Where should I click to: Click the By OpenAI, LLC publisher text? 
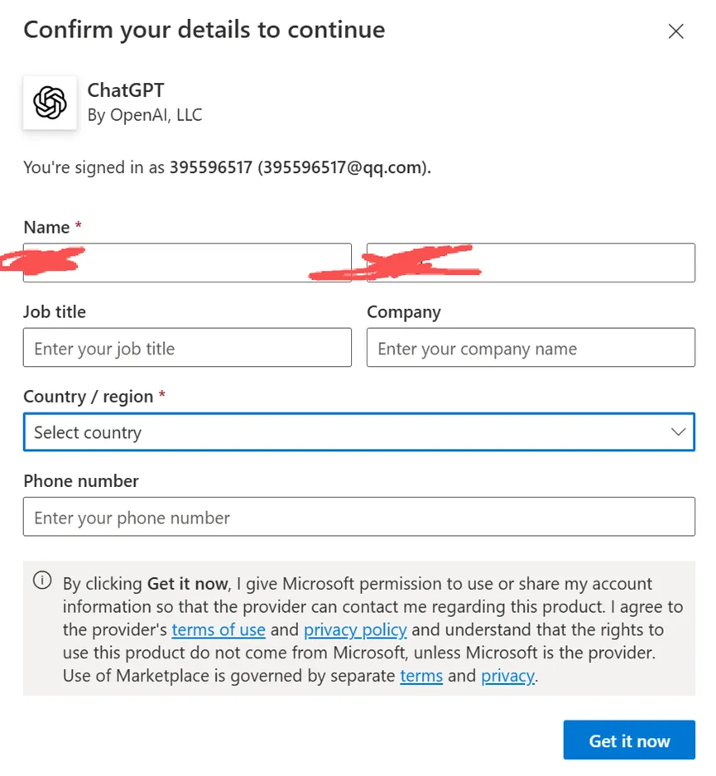pos(145,115)
